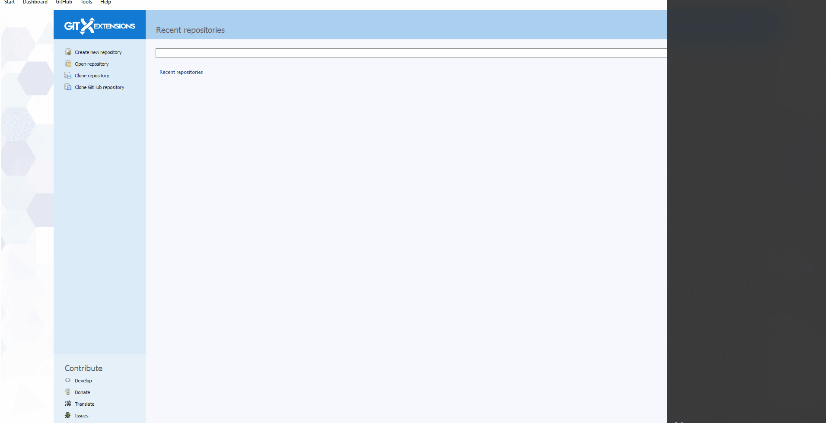
Task: Click the Open repository folder icon
Action: pyautogui.click(x=68, y=64)
